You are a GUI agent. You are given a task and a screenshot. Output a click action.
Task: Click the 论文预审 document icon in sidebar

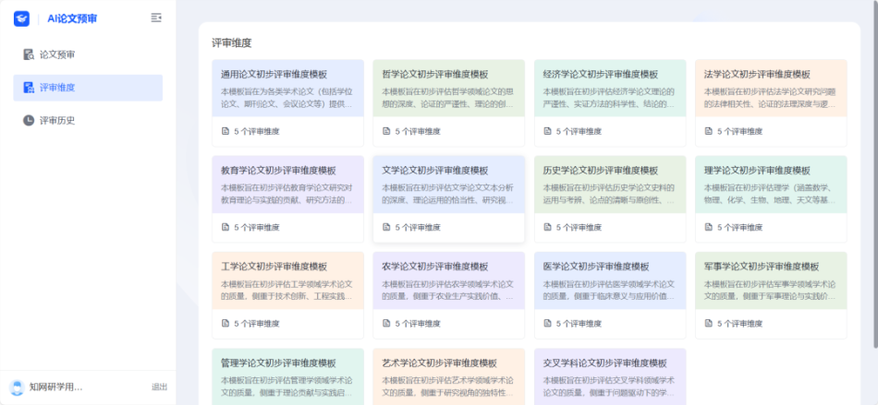click(x=29, y=54)
